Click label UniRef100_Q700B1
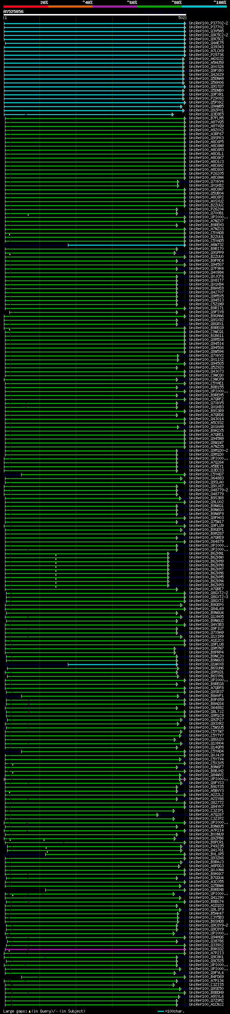230x1014 pixels. (206, 213)
